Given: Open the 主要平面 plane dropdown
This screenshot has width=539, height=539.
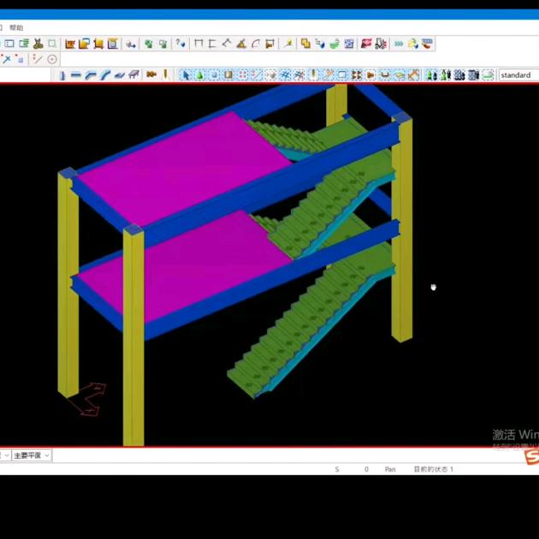Looking at the screenshot, I should point(32,456).
